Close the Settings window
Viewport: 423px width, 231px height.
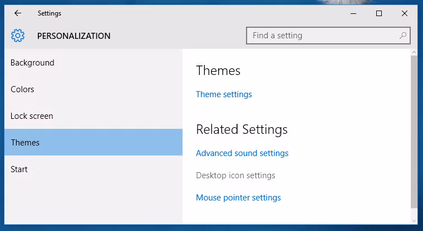405,13
